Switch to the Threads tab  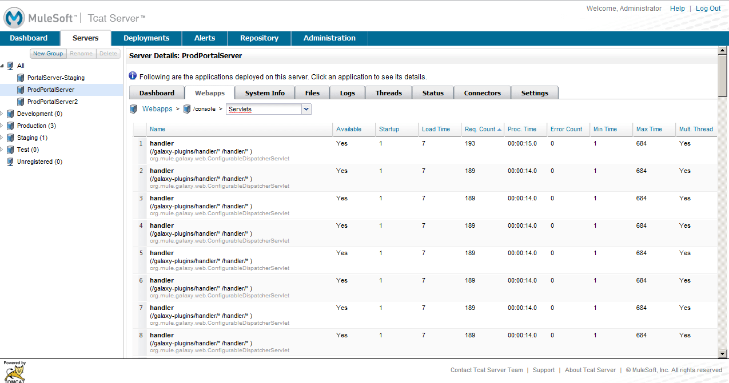pos(388,93)
